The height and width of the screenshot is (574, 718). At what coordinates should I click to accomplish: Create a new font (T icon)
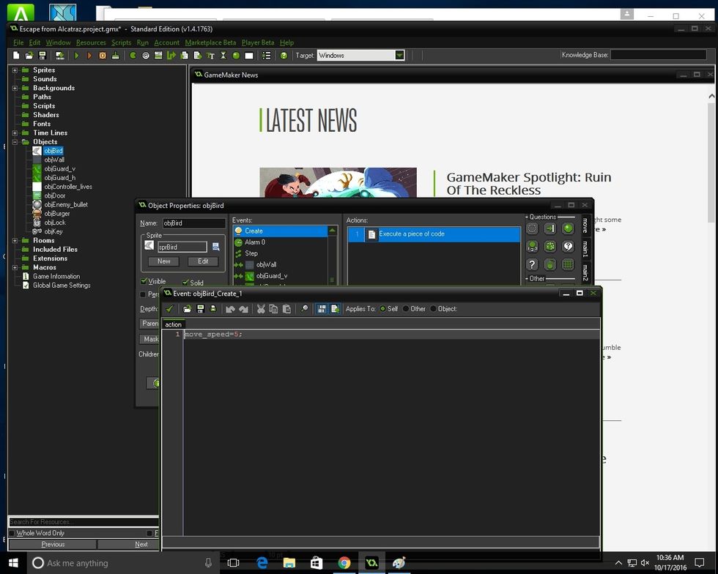pos(210,56)
